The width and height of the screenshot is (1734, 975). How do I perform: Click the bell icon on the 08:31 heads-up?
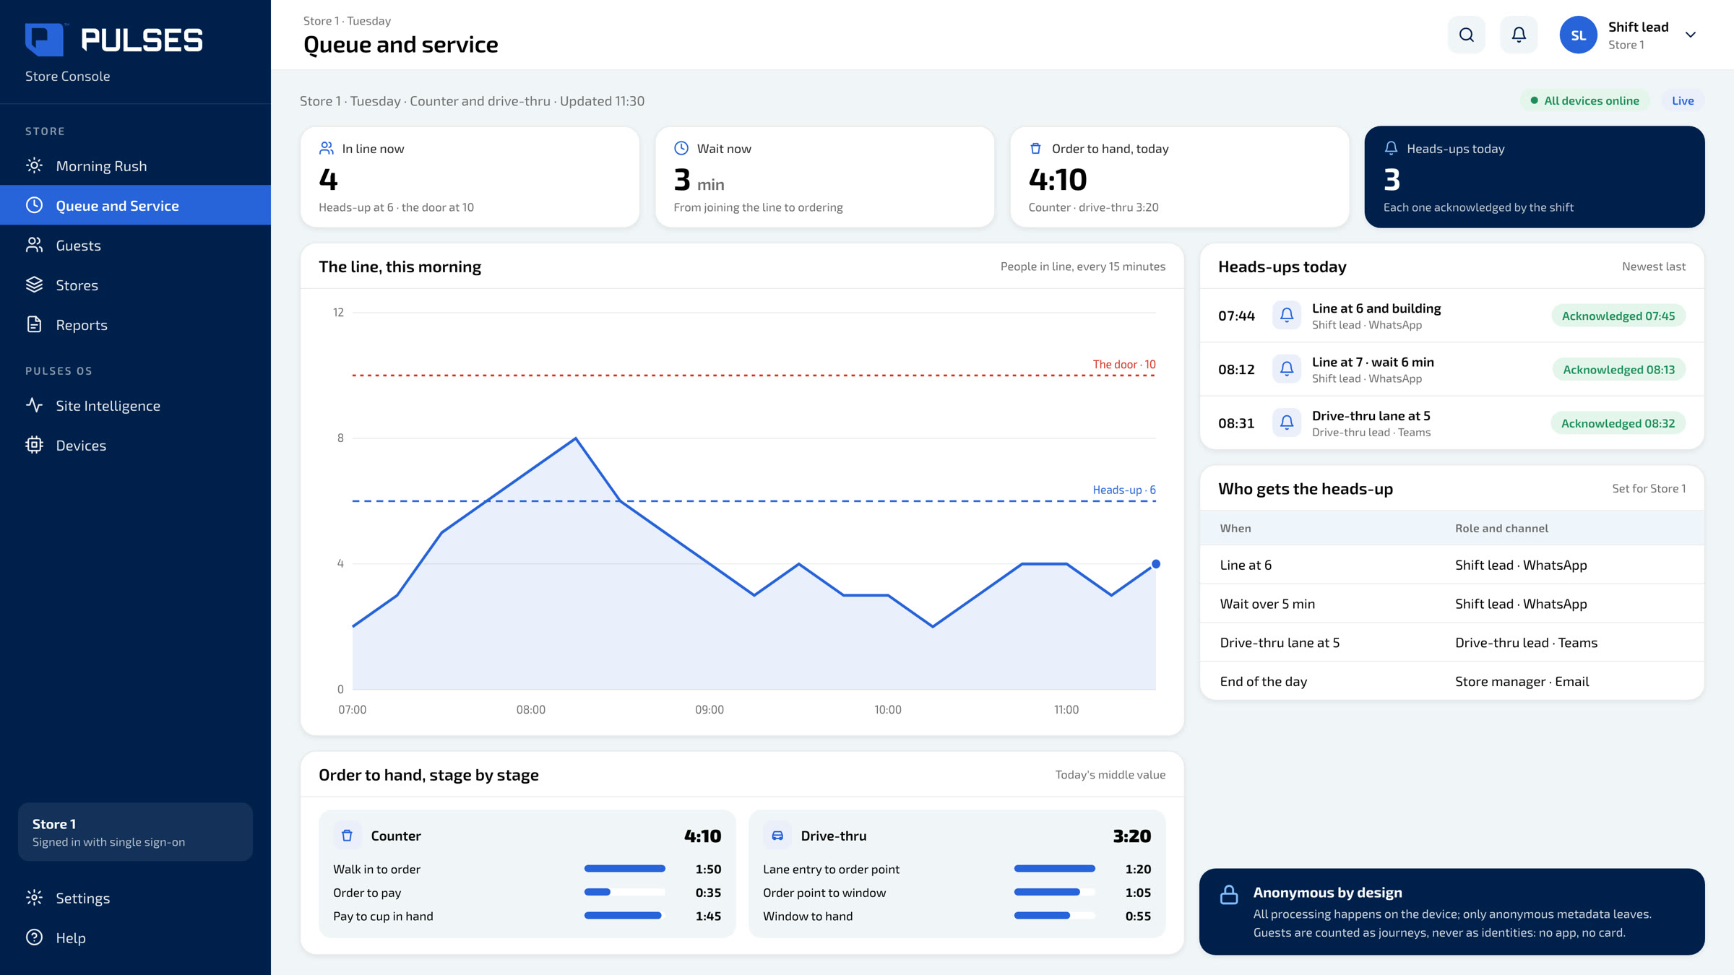click(1287, 422)
